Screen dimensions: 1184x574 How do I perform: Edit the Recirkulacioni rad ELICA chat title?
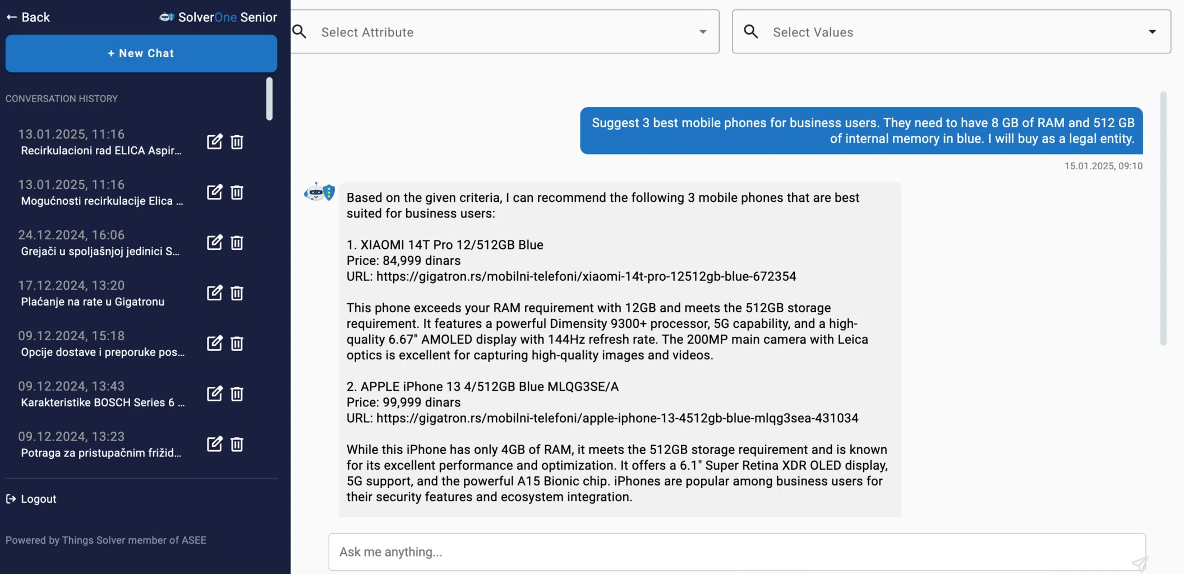(x=214, y=142)
